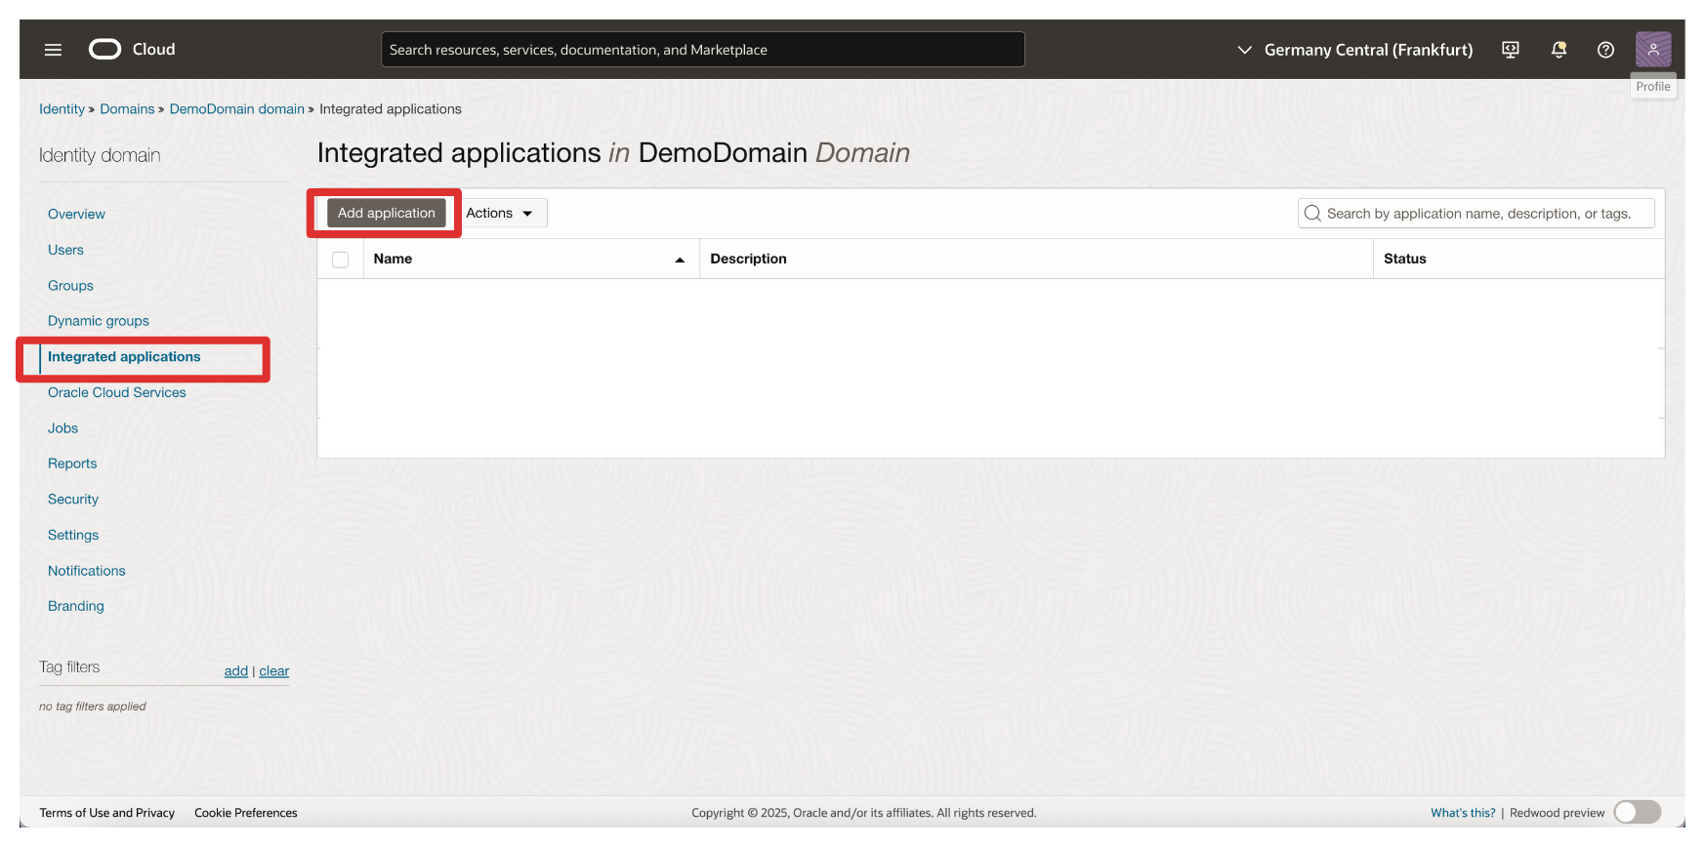
Task: Click the Add application button
Action: (x=387, y=213)
